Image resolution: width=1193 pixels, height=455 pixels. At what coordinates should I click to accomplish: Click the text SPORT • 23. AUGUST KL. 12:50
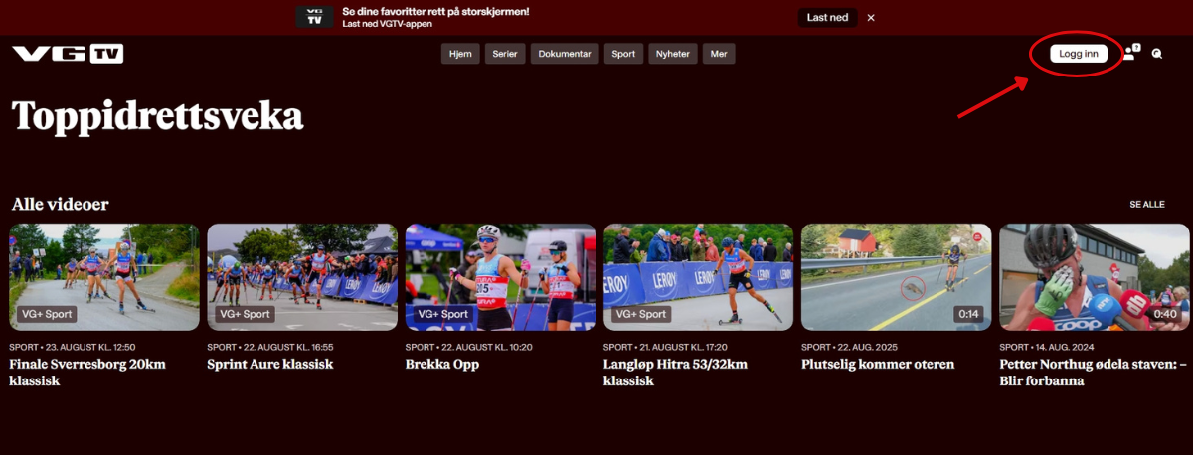[x=74, y=348]
